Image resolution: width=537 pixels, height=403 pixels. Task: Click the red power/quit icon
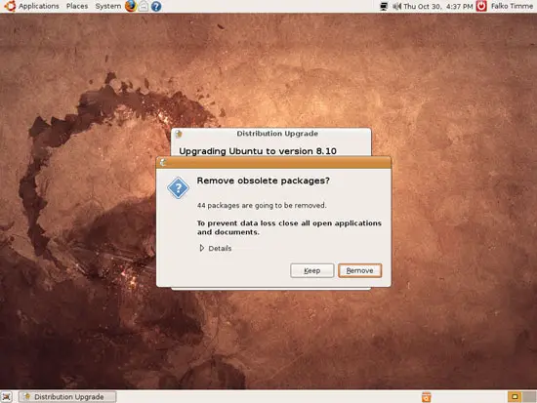(x=481, y=6)
